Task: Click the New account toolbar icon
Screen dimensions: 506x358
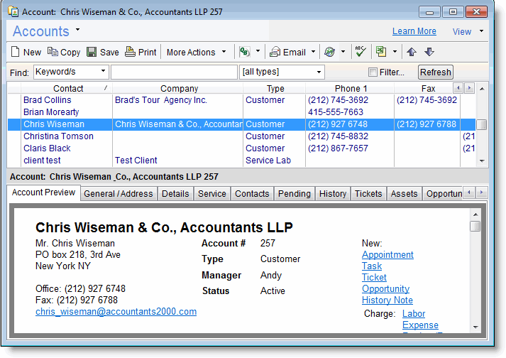Action: pyautogui.click(x=16, y=52)
